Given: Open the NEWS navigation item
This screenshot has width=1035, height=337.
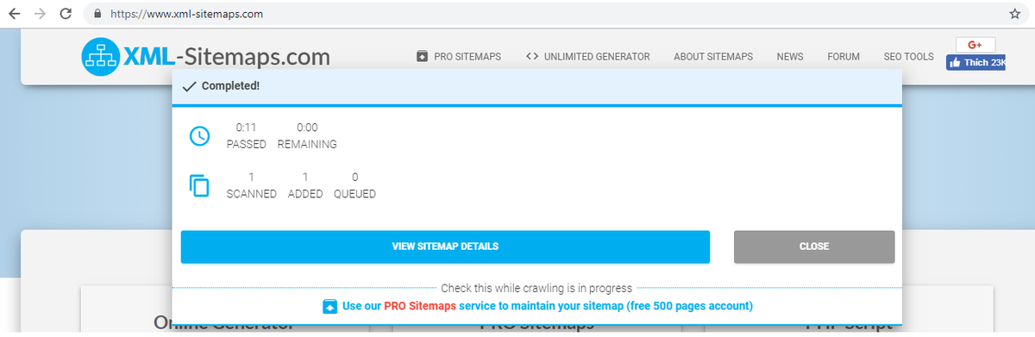Looking at the screenshot, I should coord(790,57).
